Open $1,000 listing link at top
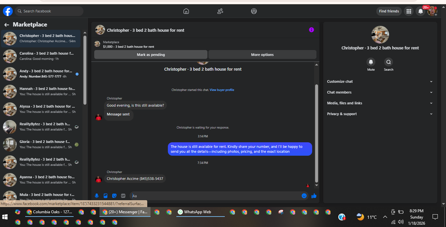 pyautogui.click(x=129, y=47)
